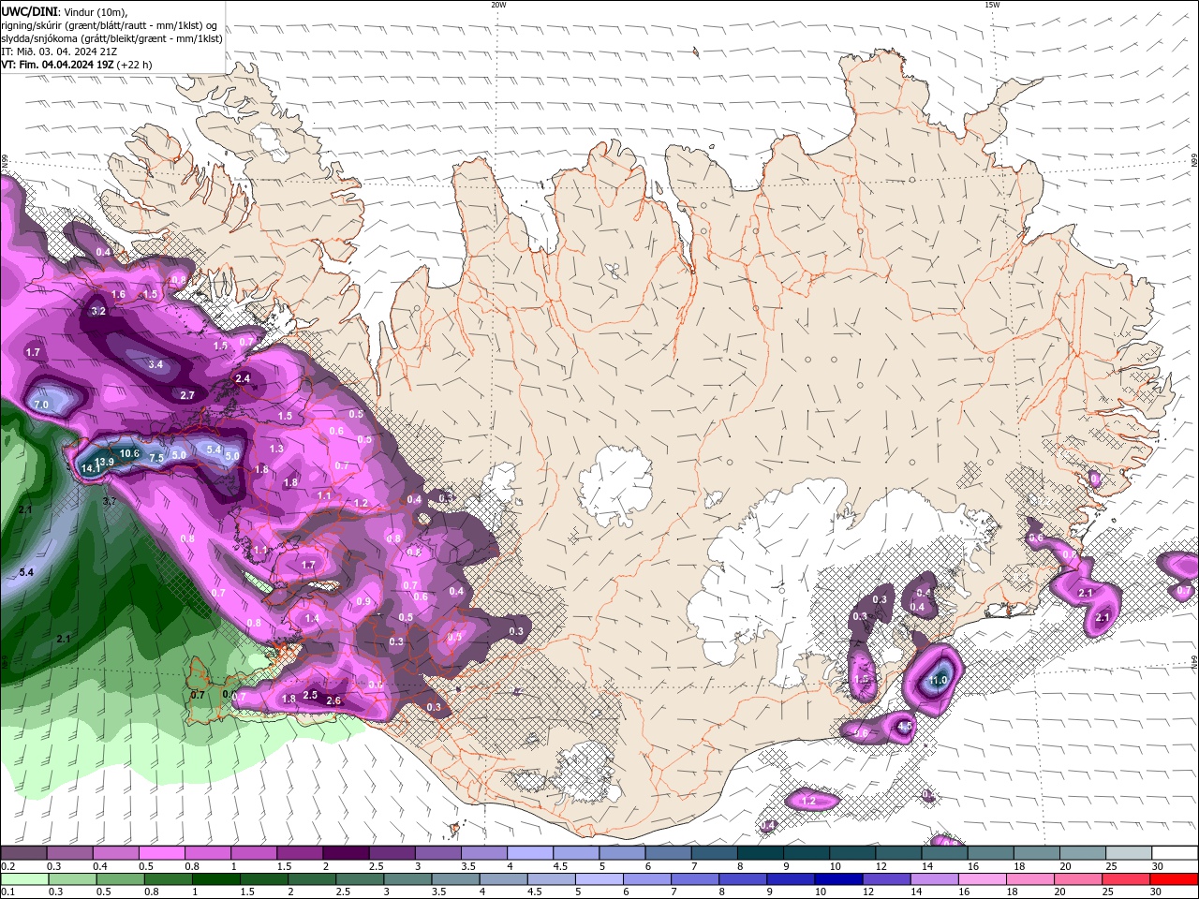Click the darkest purple 2 snow legend swatch
The image size is (1199, 899).
click(346, 853)
